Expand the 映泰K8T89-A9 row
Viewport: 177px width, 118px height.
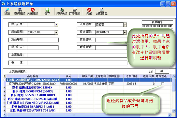(x=5, y=107)
